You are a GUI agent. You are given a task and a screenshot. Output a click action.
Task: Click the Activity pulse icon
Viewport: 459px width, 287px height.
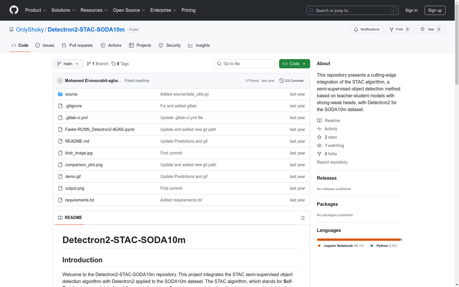pos(319,129)
